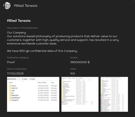Select the 10.28 folder icon
The width and height of the screenshot is (135, 117).
[x=10, y=91]
